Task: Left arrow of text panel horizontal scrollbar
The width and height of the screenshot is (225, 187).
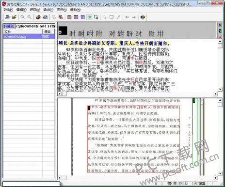Action: coord(60,94)
